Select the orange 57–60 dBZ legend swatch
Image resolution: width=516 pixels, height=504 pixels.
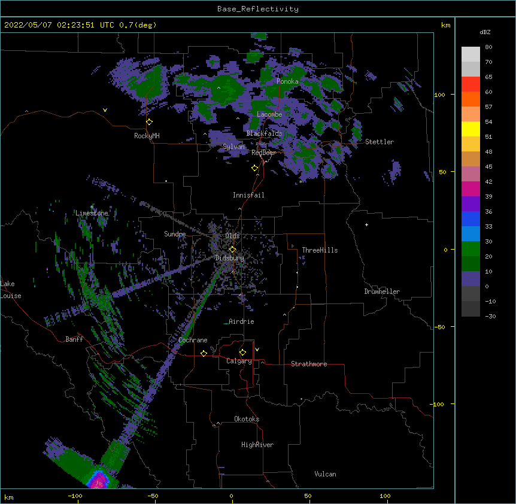pyautogui.click(x=471, y=99)
